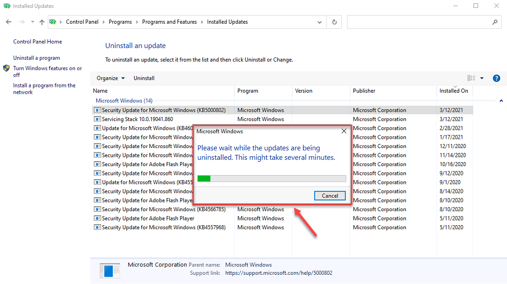Click Microsoft Windows program in KB4557968 row
The width and height of the screenshot is (507, 284).
(x=261, y=228)
